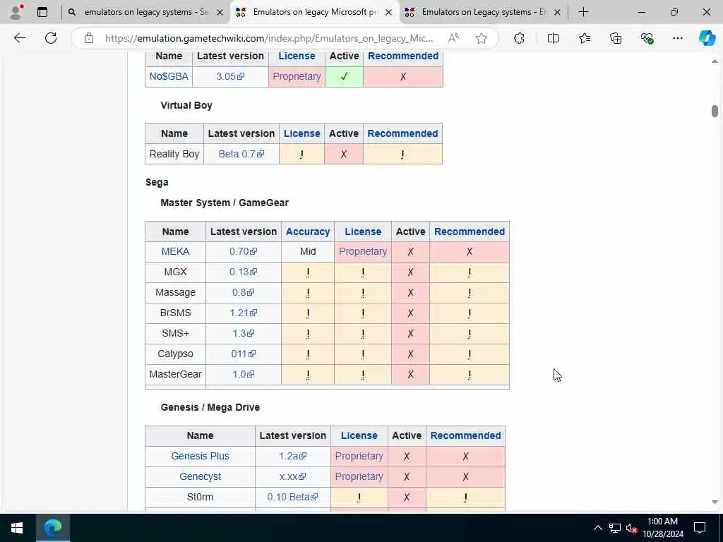Show hidden tray icons chevron
The height and width of the screenshot is (542, 723).
pyautogui.click(x=597, y=528)
